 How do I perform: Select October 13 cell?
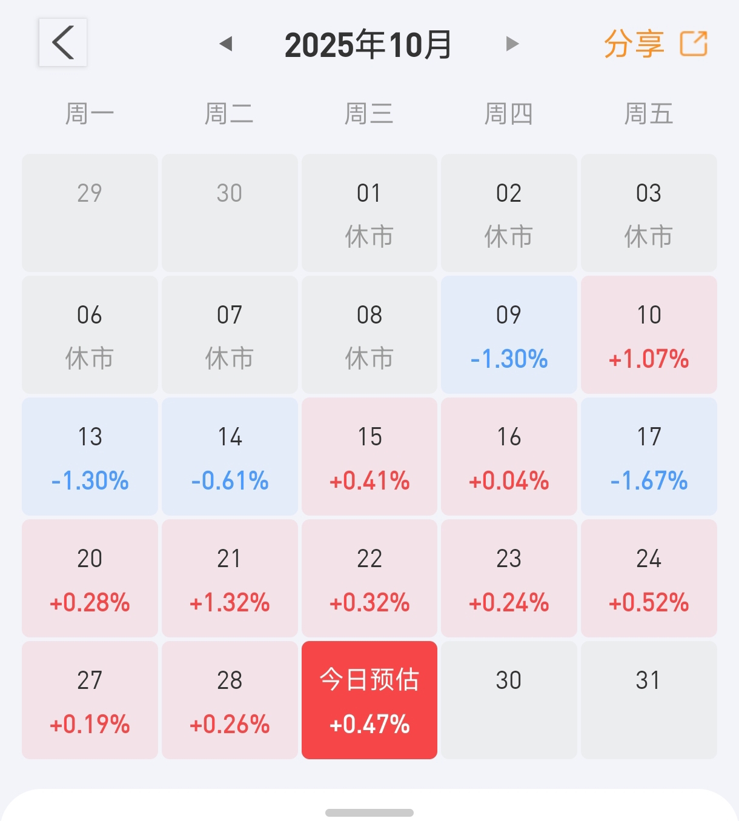pyautogui.click(x=90, y=457)
